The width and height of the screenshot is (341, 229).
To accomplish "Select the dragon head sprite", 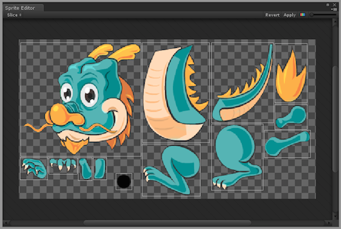I will [x=81, y=99].
